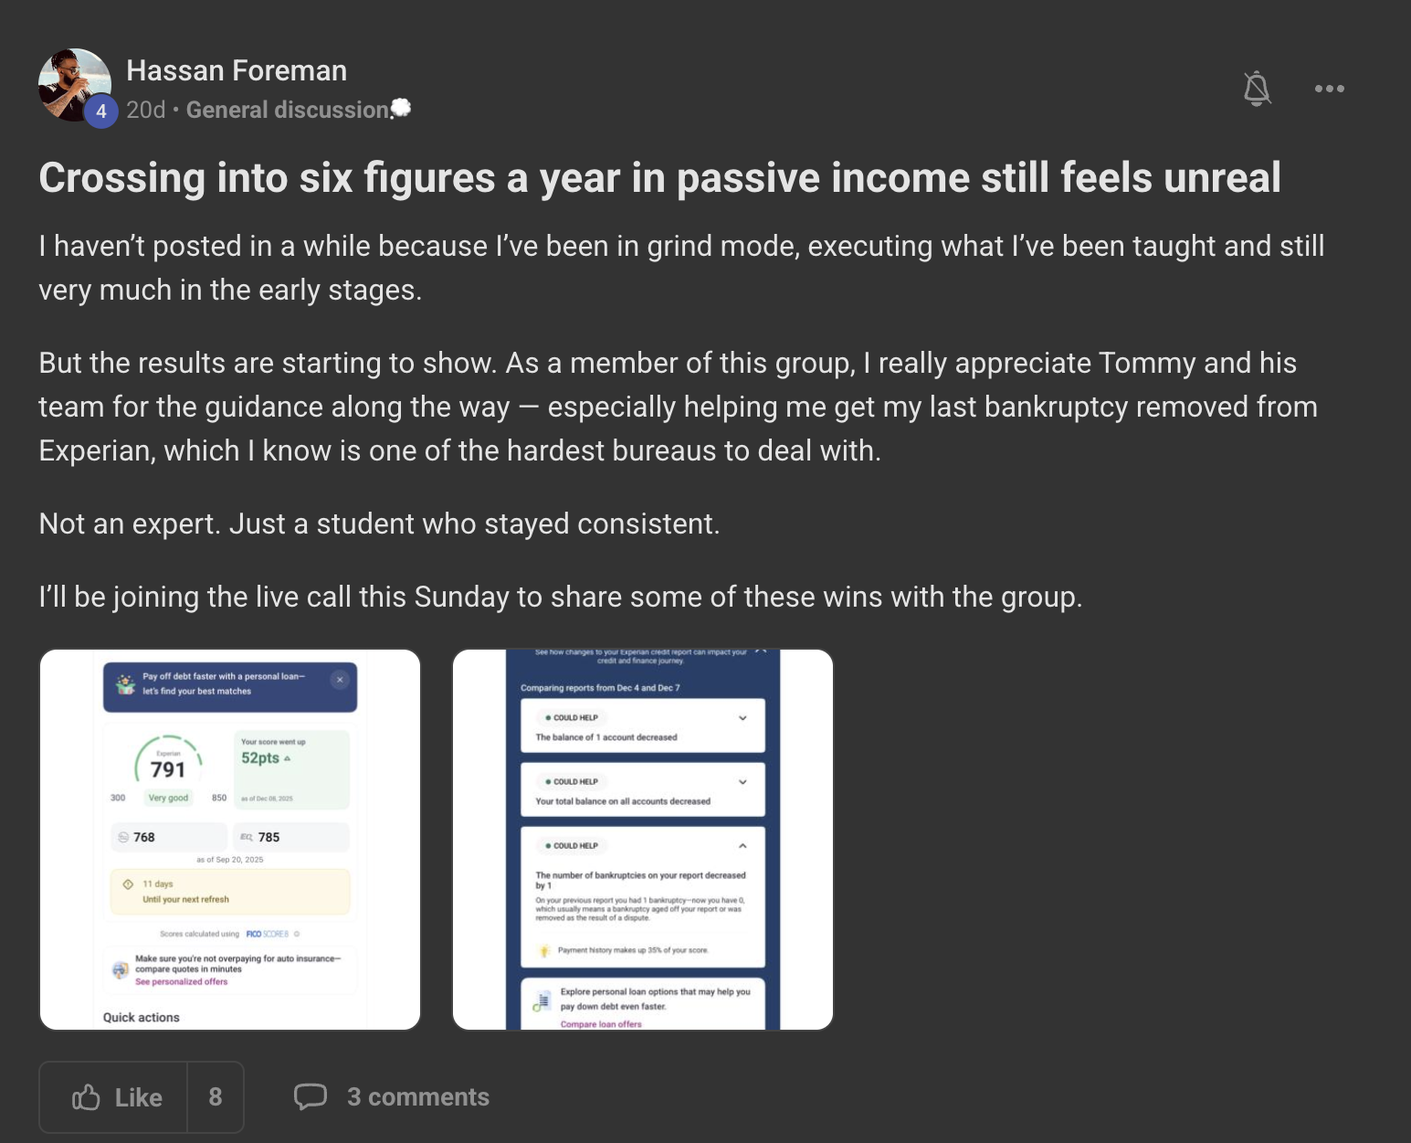Open the level 4 badge on avatar
Screen dimensions: 1411x1143
click(101, 111)
